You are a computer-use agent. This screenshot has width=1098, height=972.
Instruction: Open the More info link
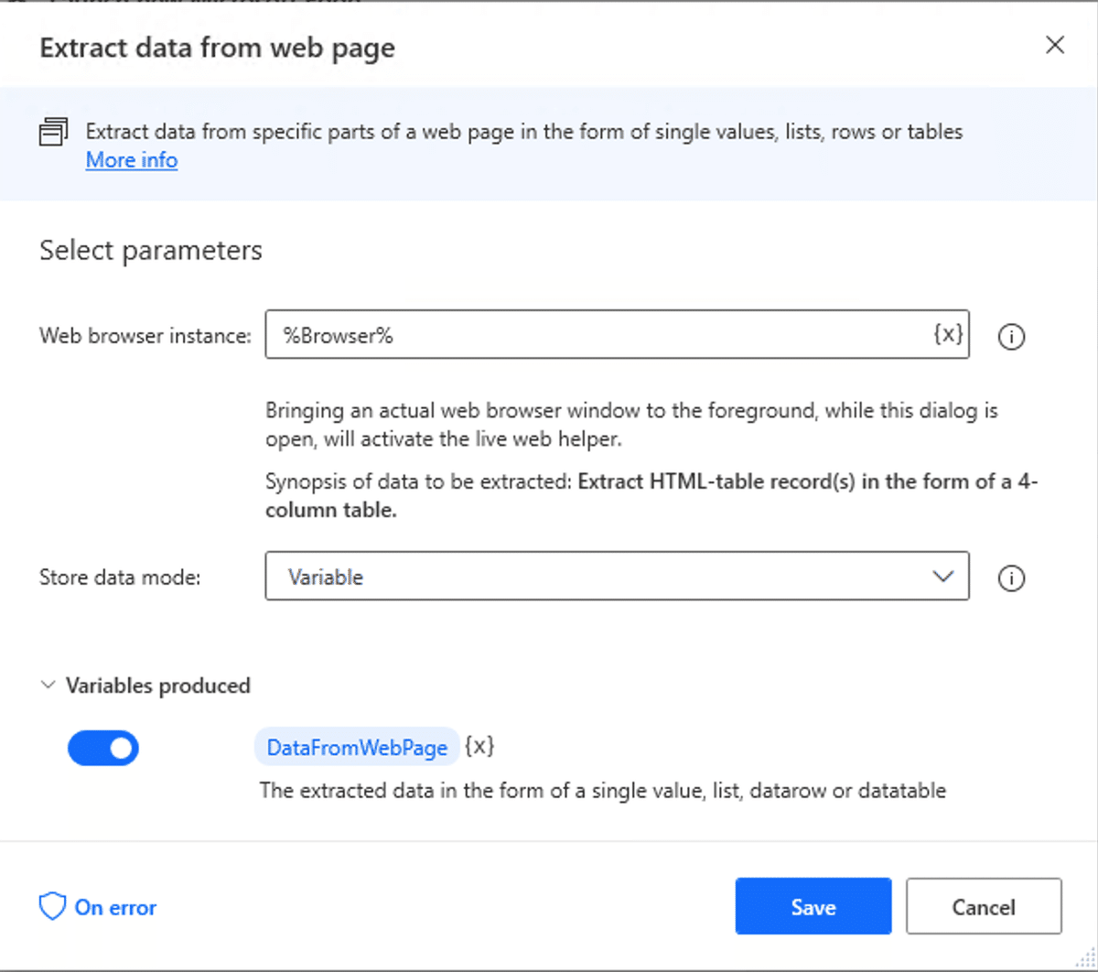tap(132, 160)
